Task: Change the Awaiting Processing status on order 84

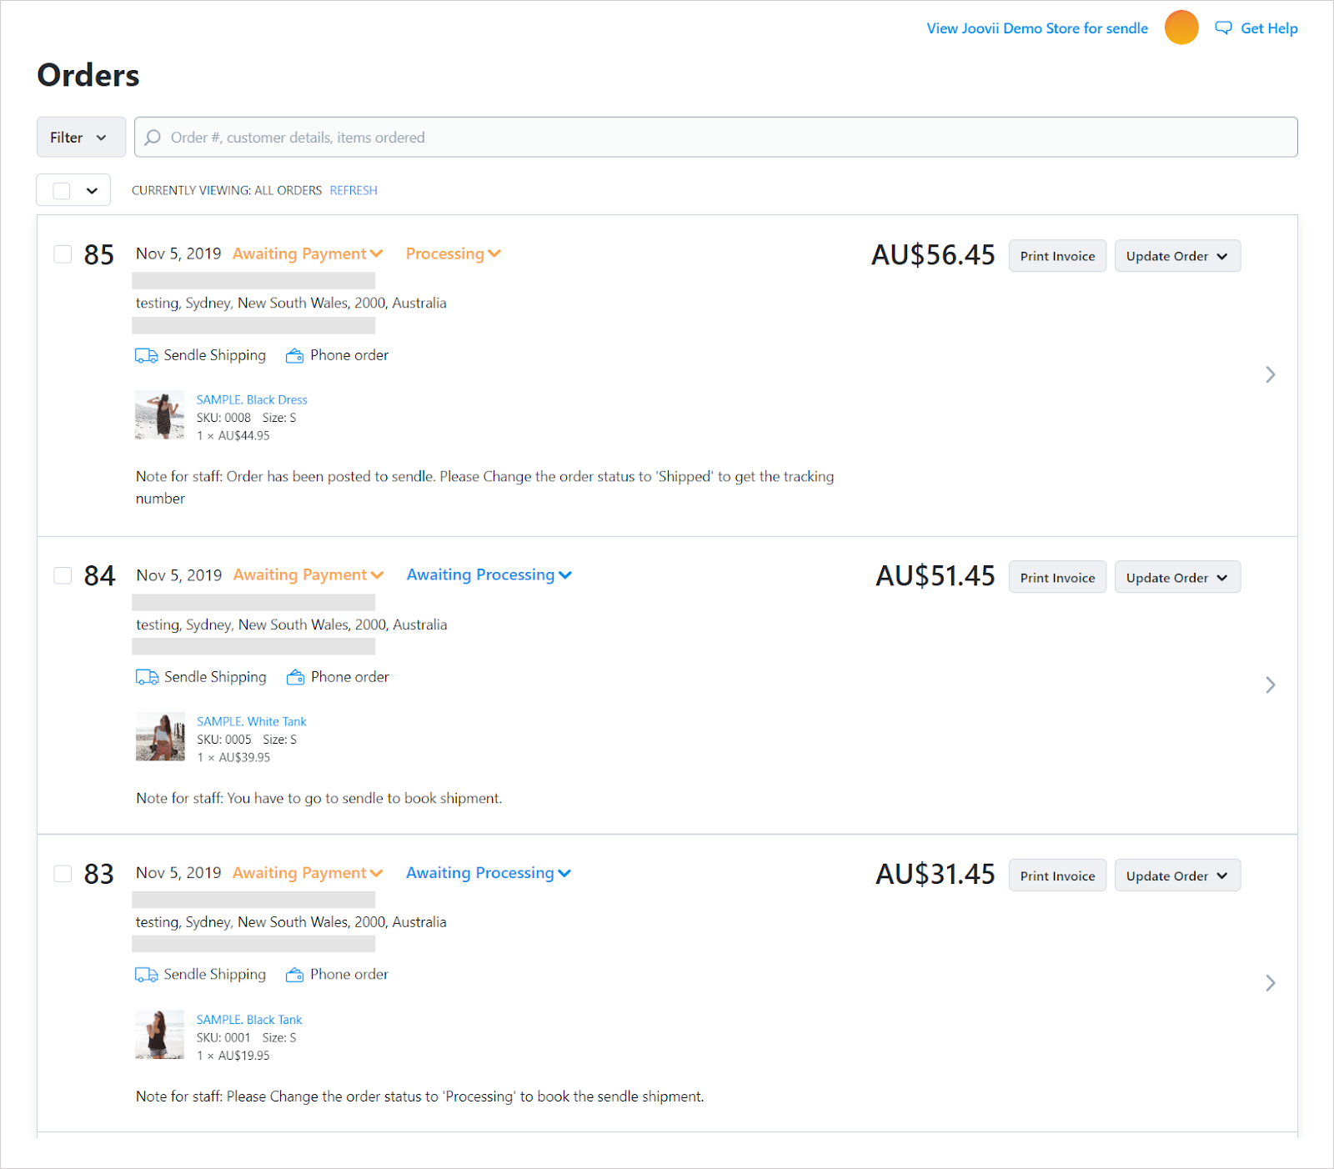Action: 489,575
